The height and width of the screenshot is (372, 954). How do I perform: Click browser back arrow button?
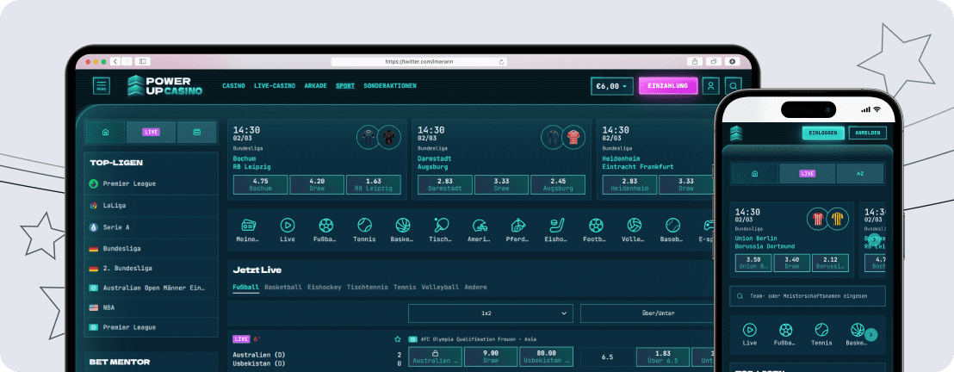pyautogui.click(x=116, y=61)
